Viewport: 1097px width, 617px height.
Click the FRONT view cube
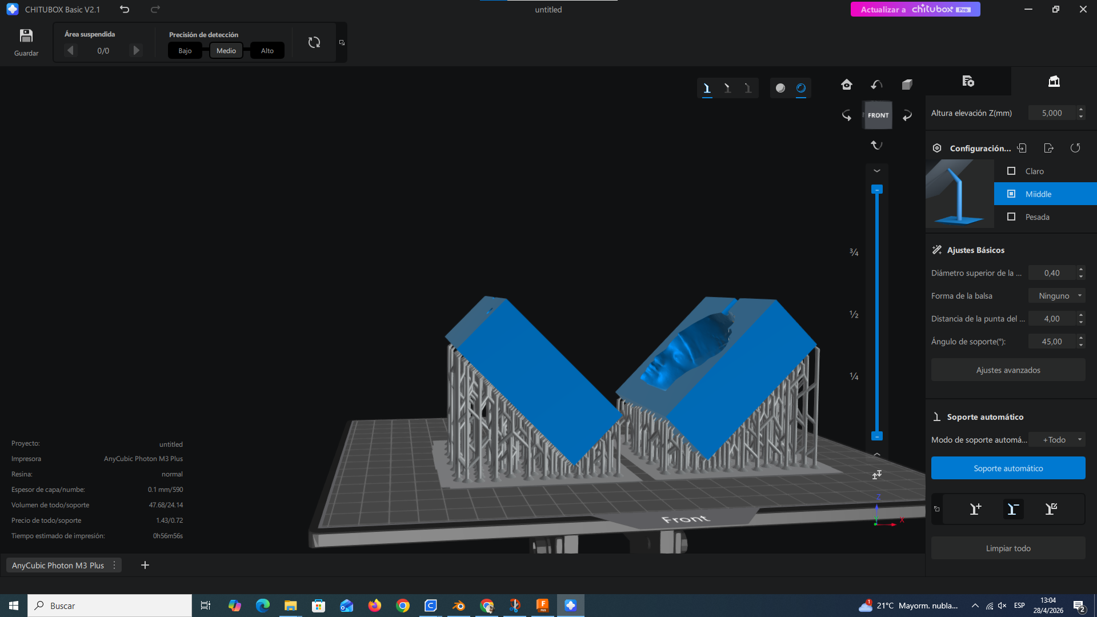878,115
